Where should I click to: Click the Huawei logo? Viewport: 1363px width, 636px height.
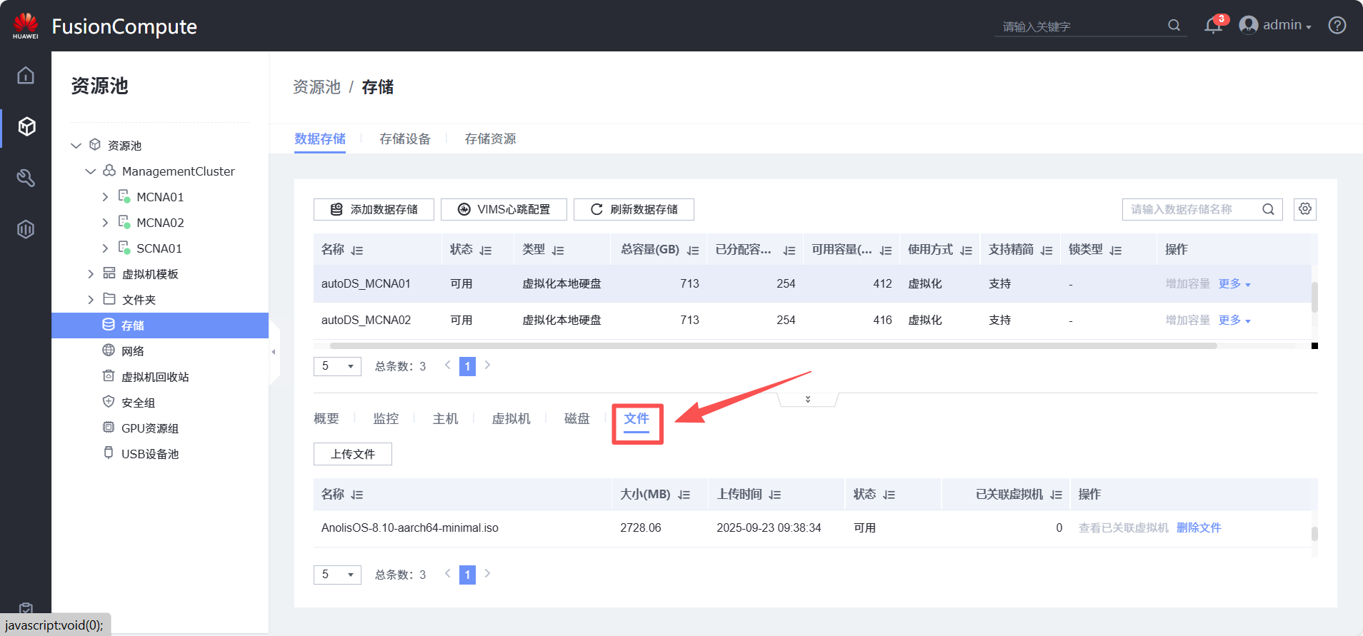pos(26,25)
